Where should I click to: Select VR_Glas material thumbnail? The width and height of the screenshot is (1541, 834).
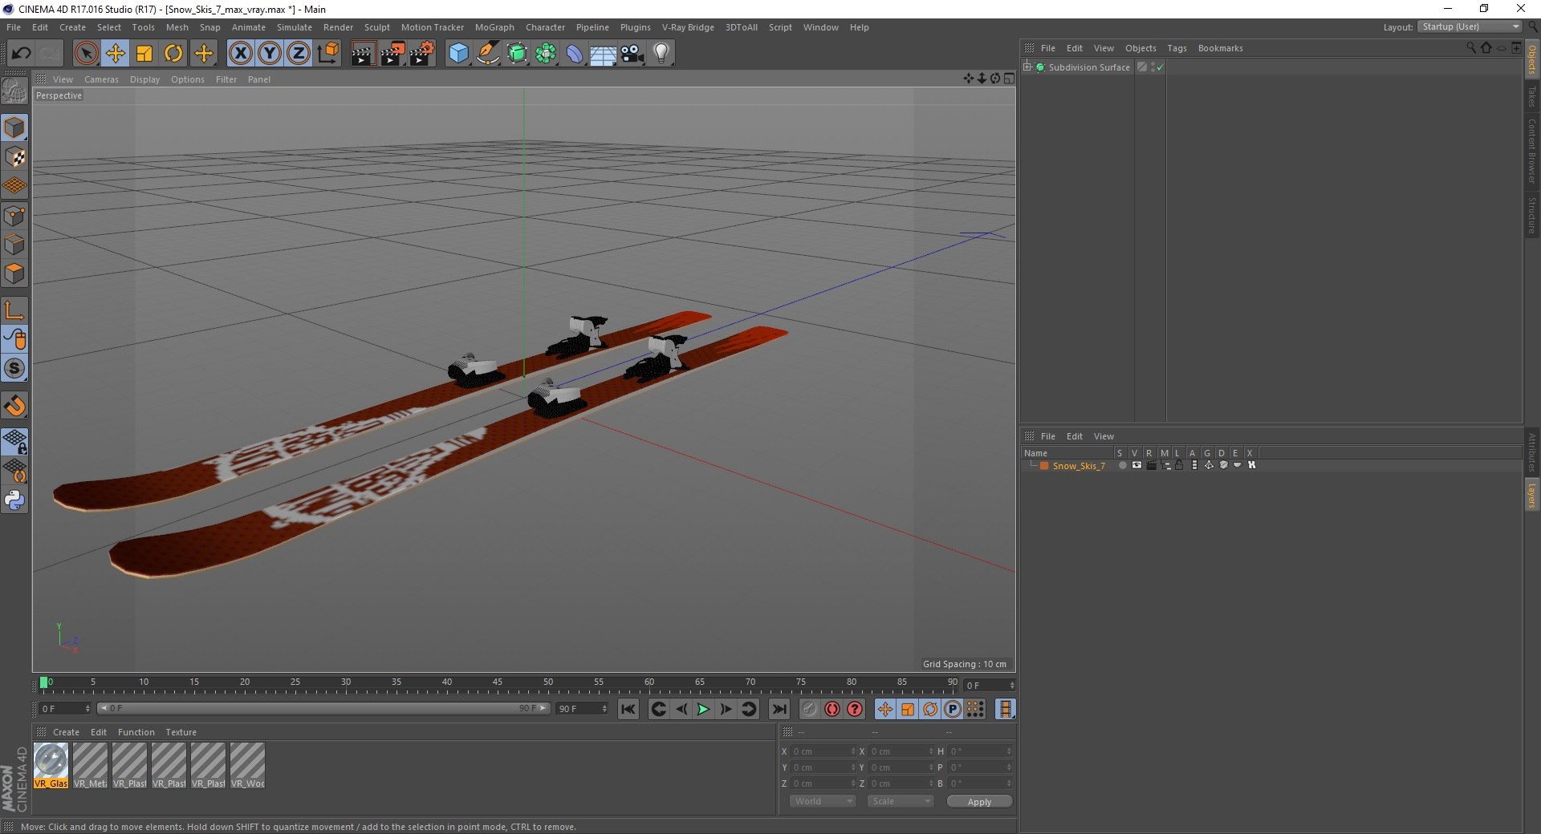coord(51,765)
